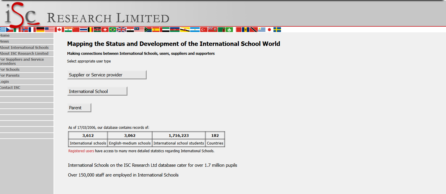446x194 pixels.
Task: Click the Brazil flag icon
Action: click(112, 30)
